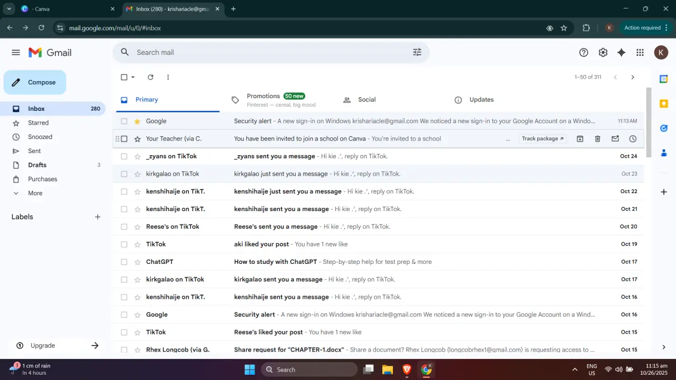Switch to the Promotions tab

[x=280, y=100]
